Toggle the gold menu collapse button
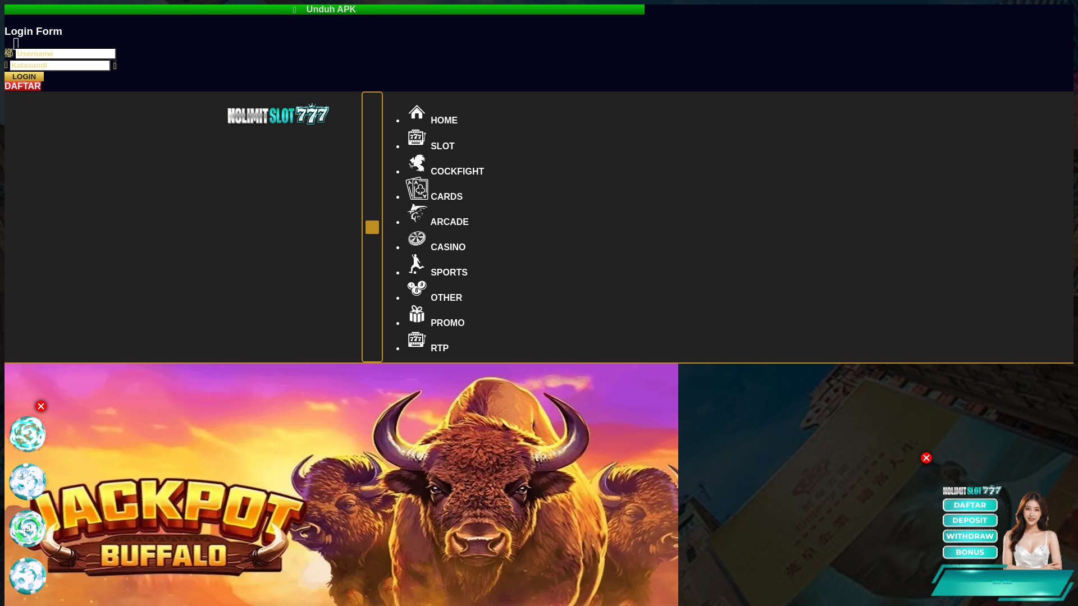1078x606 pixels. [372, 227]
